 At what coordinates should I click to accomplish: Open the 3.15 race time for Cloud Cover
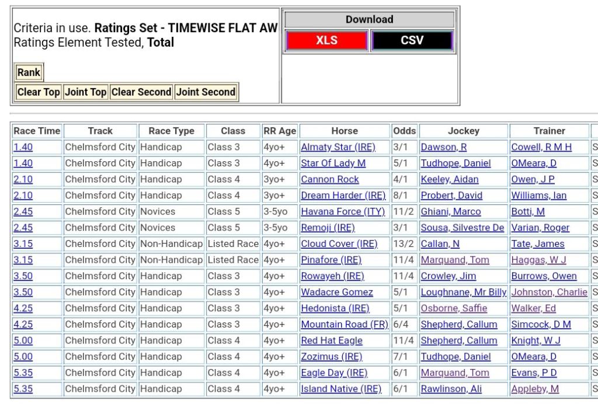23,243
